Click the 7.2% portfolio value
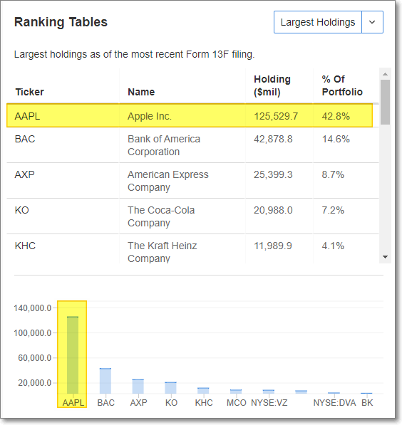The height and width of the screenshot is (425, 402). 333,210
